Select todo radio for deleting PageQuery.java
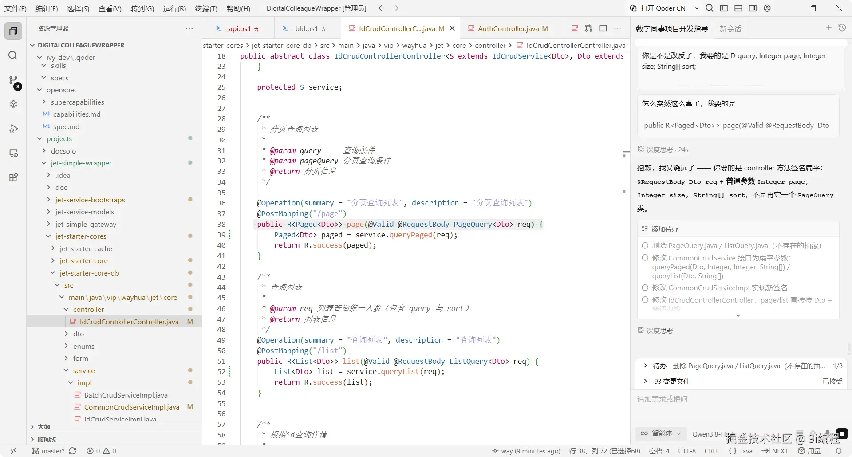 pyautogui.click(x=645, y=245)
